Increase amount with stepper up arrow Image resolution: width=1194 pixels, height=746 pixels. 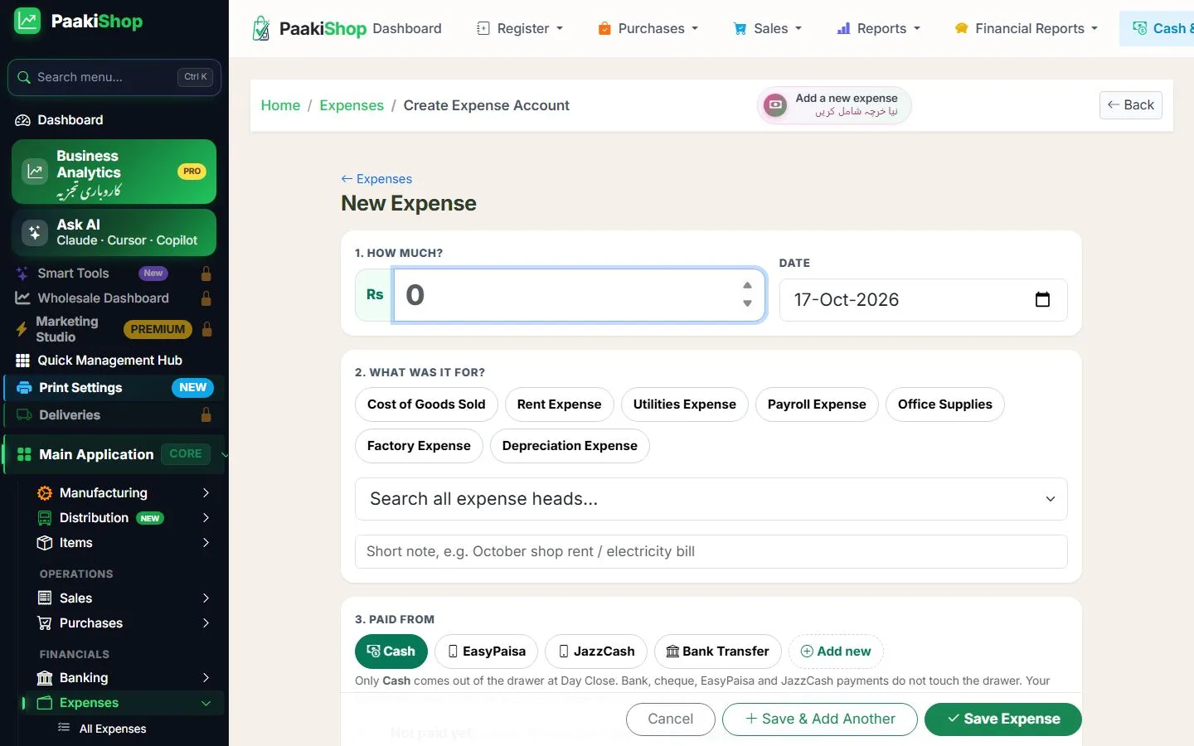click(747, 285)
